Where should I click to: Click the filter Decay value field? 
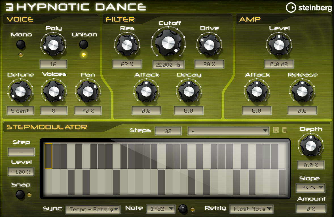pyautogui.click(x=189, y=111)
